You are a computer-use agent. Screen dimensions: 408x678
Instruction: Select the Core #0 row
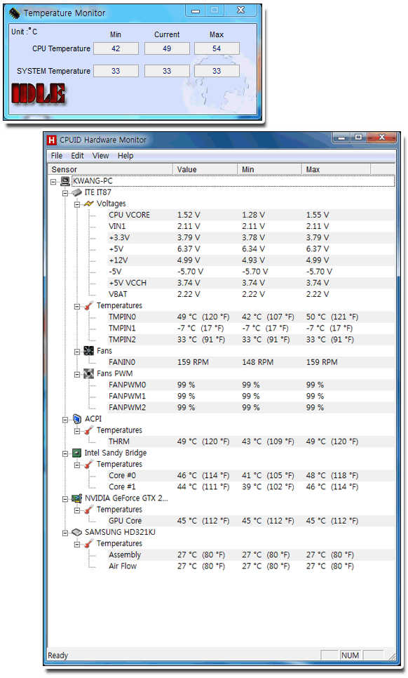tap(251, 476)
